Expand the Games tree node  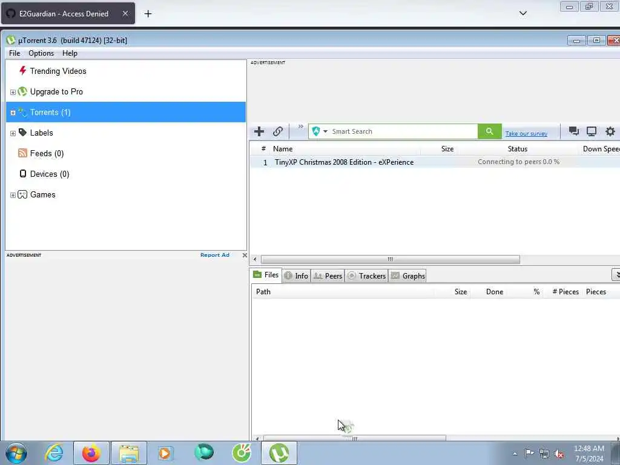(x=13, y=195)
